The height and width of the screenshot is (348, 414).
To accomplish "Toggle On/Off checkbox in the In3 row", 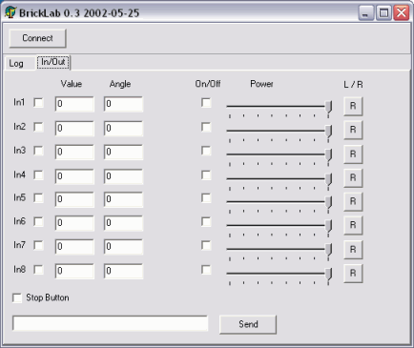I will click(206, 151).
